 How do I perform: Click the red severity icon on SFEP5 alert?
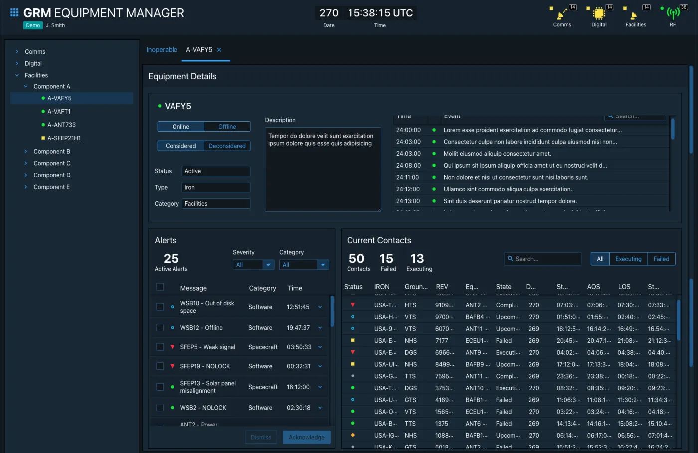pos(173,346)
